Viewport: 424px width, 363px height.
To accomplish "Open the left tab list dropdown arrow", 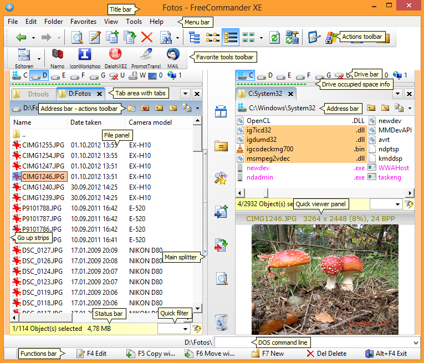I will [186, 94].
